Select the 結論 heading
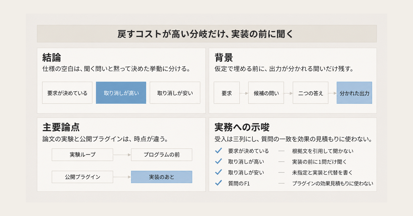This screenshot has height=216, width=413. point(52,58)
